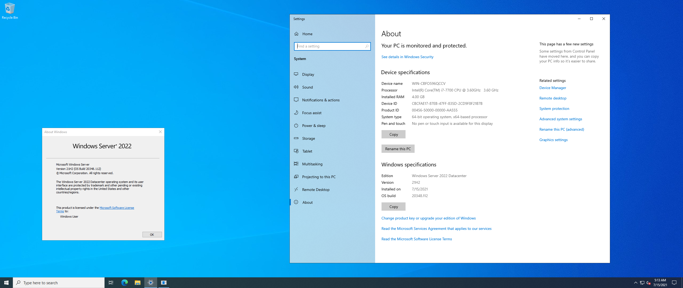Show hidden system tray icons
The image size is (683, 288).
(x=636, y=283)
